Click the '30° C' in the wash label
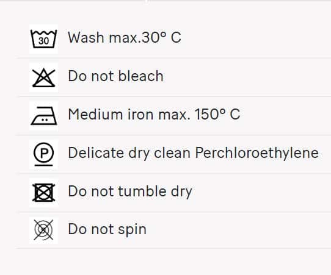331x275 pixels. coord(161,38)
